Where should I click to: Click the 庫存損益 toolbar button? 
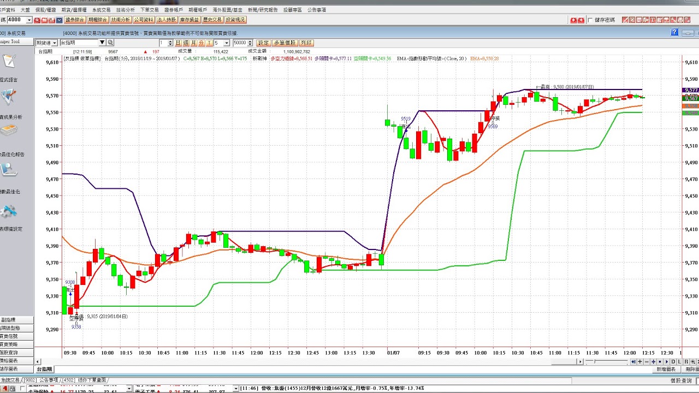(189, 20)
